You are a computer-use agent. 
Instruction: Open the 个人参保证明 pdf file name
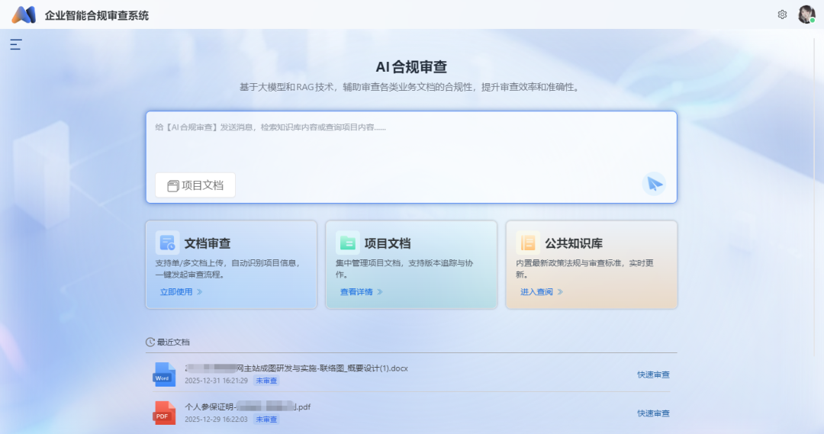247,407
